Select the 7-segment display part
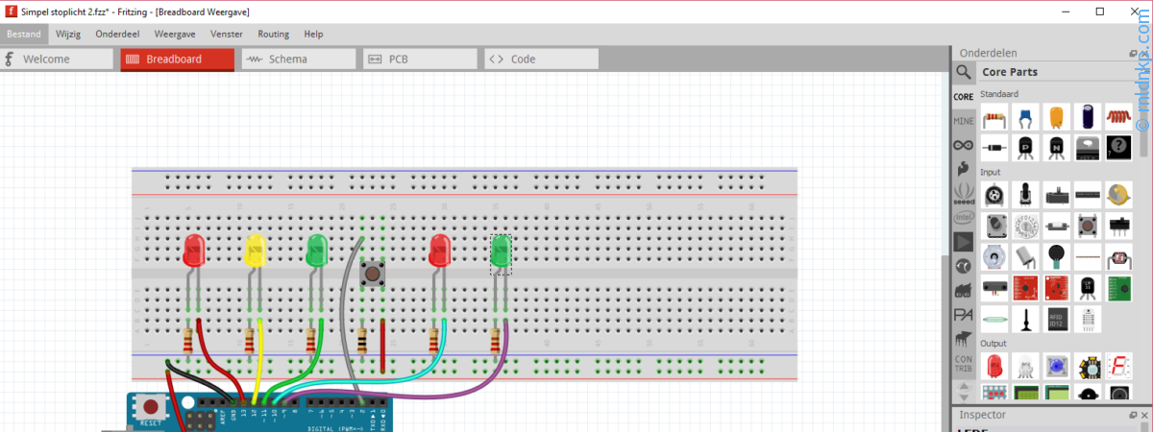Screen dimensions: 1153x432 (x=1118, y=366)
